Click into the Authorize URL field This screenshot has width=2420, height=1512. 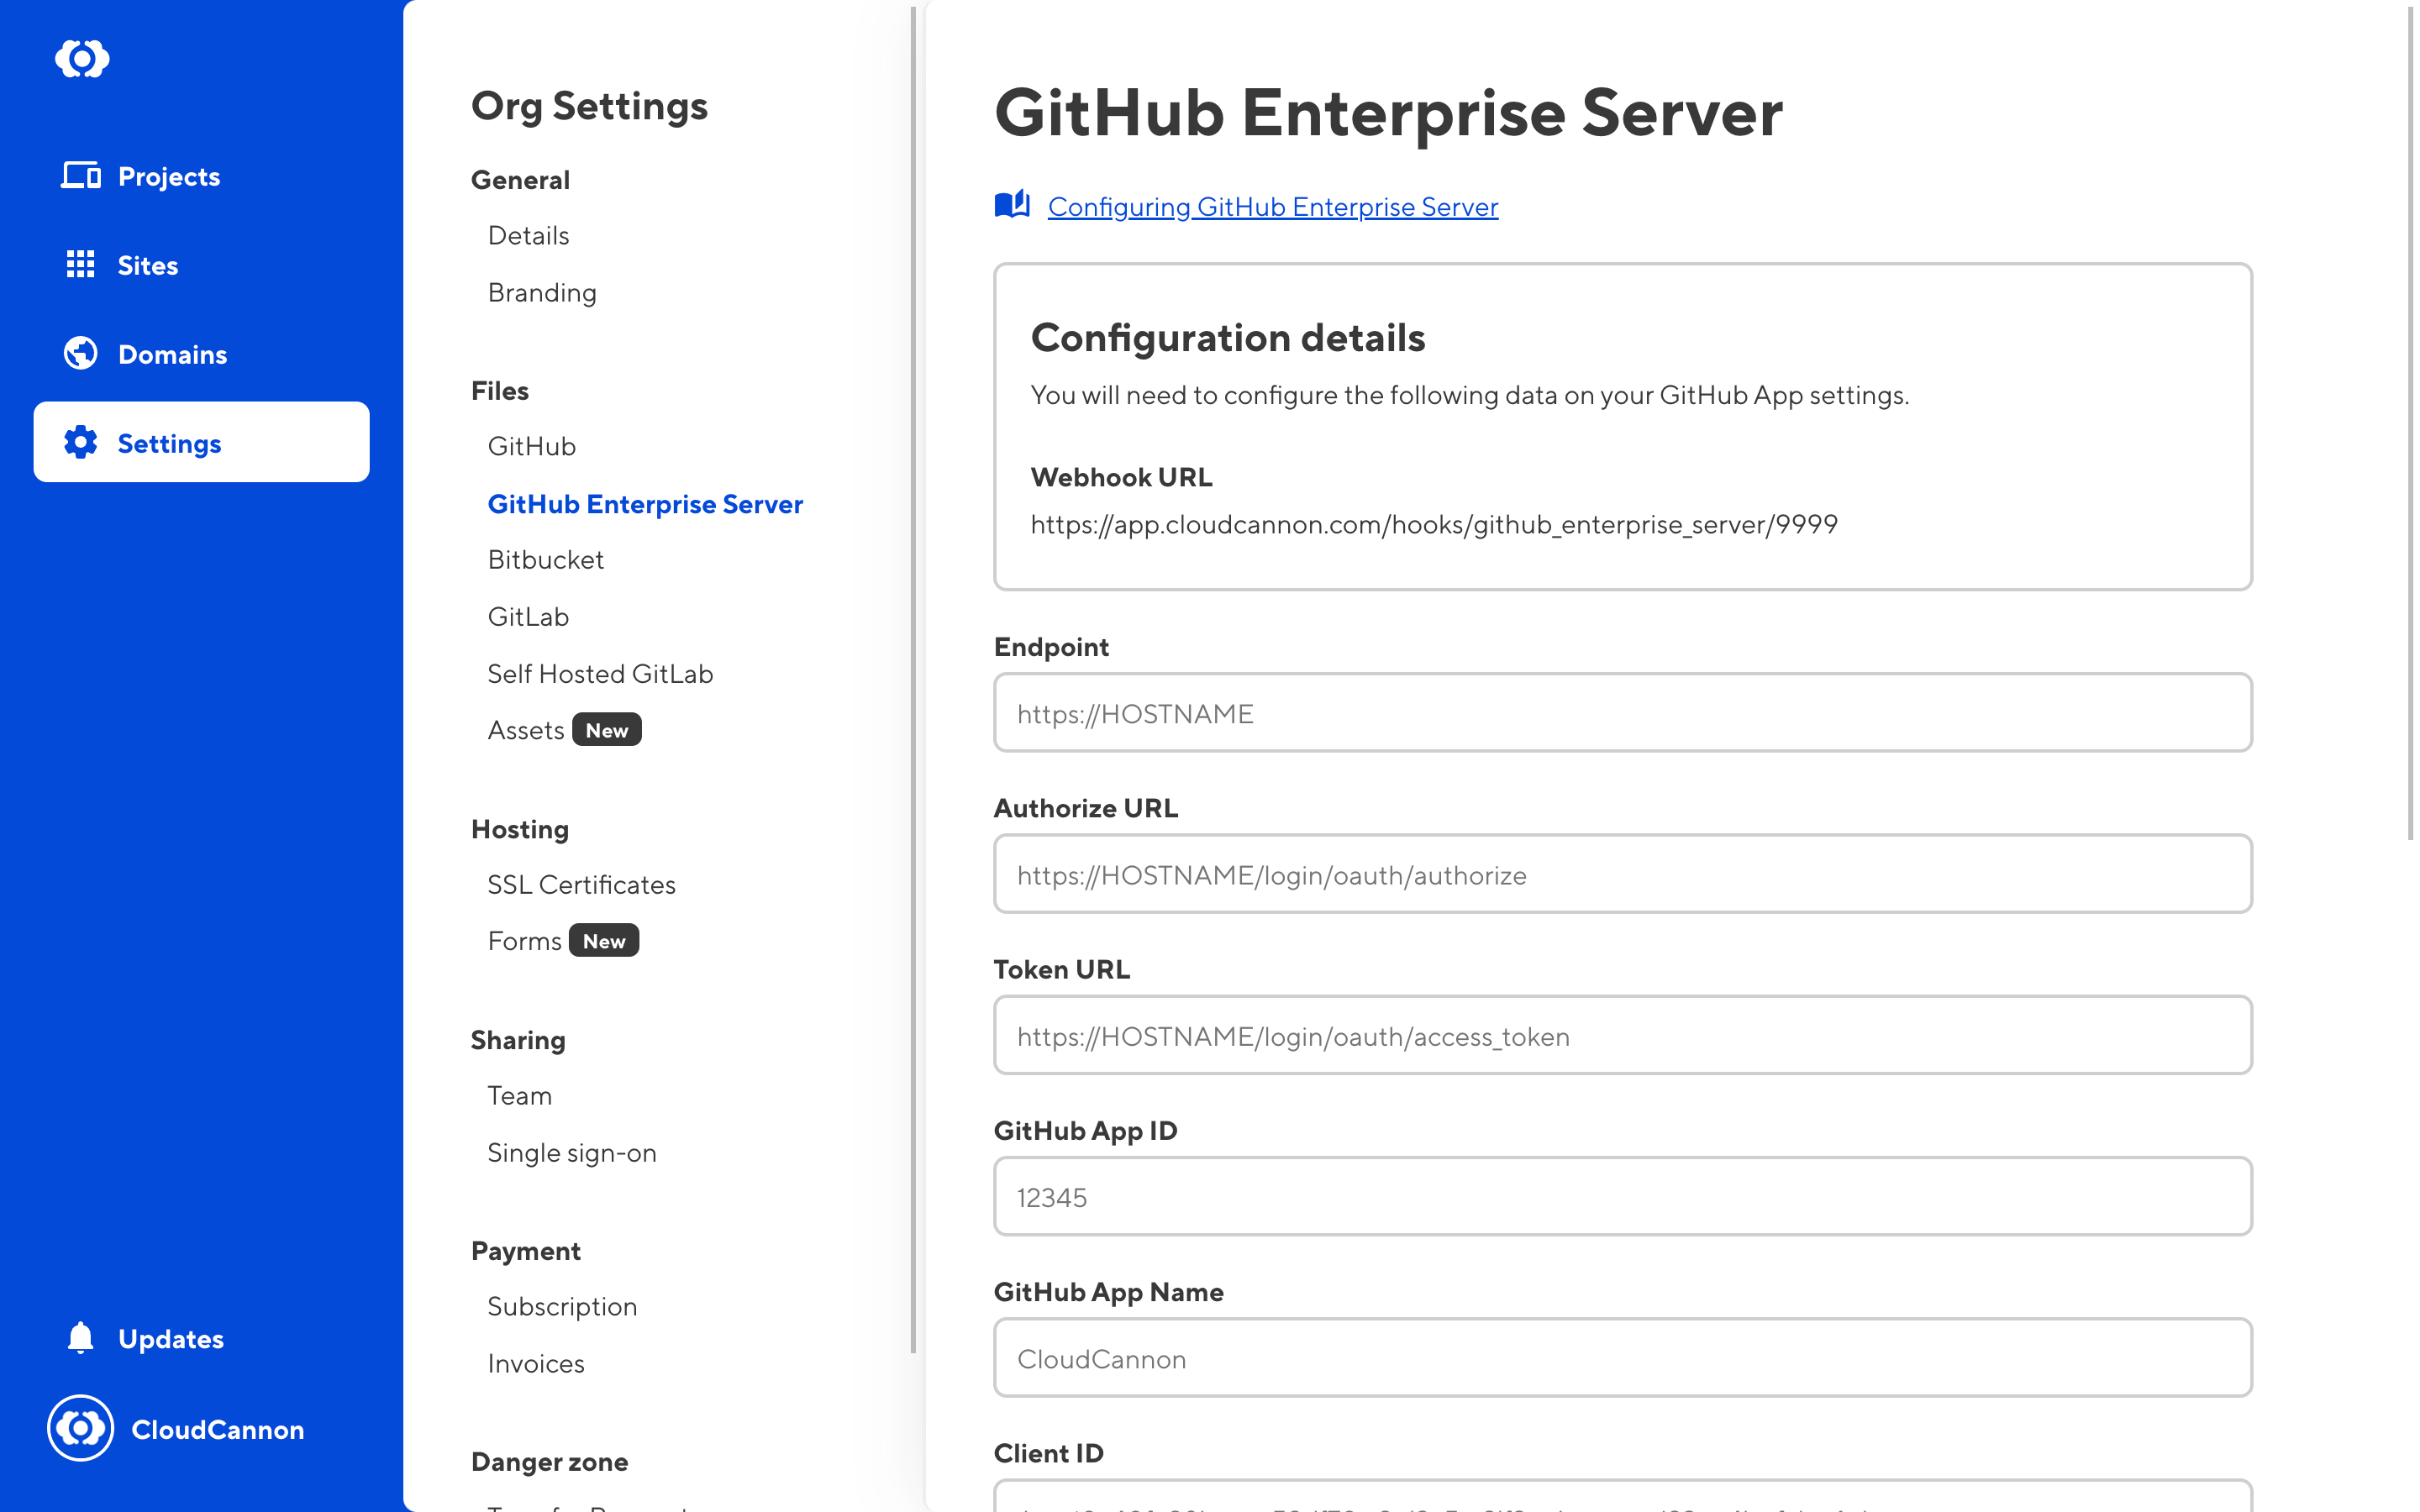click(x=1621, y=875)
